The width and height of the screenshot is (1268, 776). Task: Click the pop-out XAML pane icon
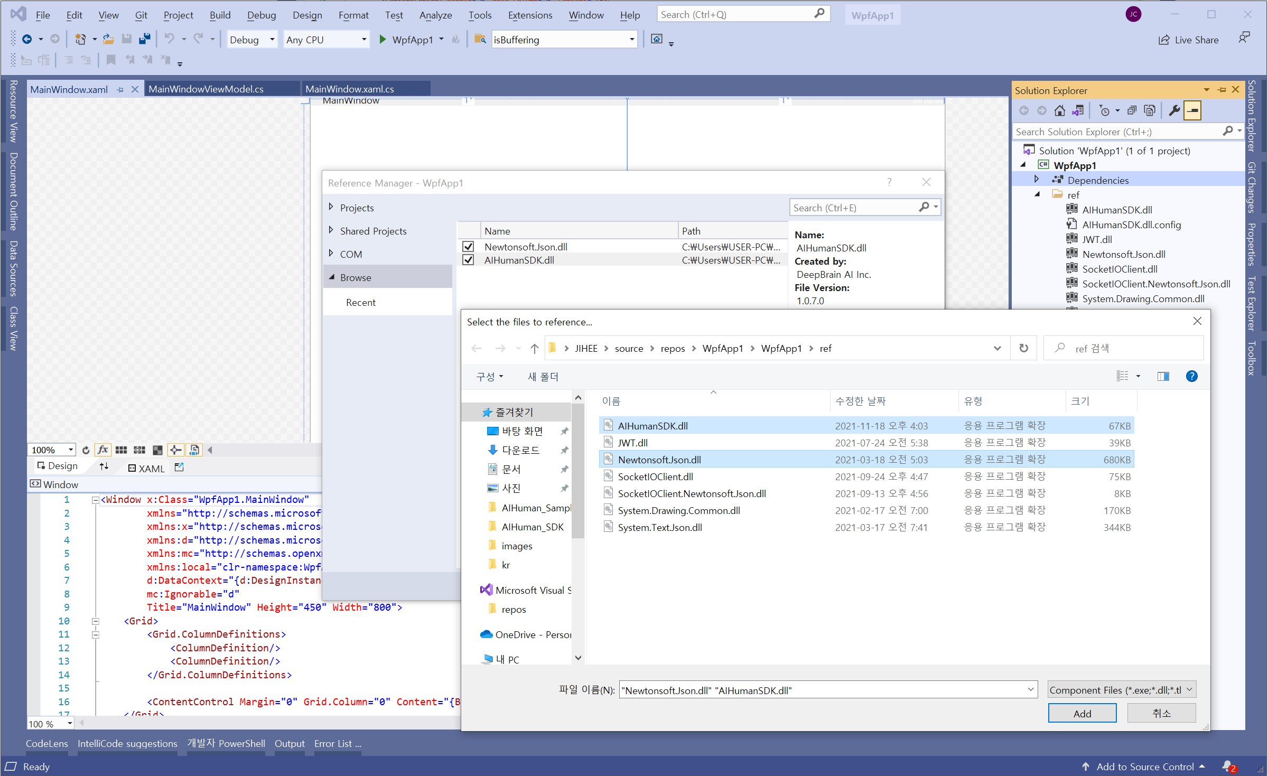(x=179, y=467)
